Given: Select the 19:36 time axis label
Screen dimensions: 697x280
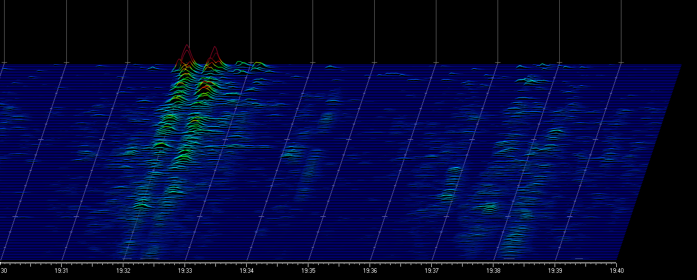Looking at the screenshot, I should pyautogui.click(x=370, y=270).
